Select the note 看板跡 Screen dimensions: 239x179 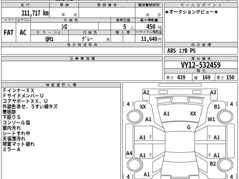(9, 112)
